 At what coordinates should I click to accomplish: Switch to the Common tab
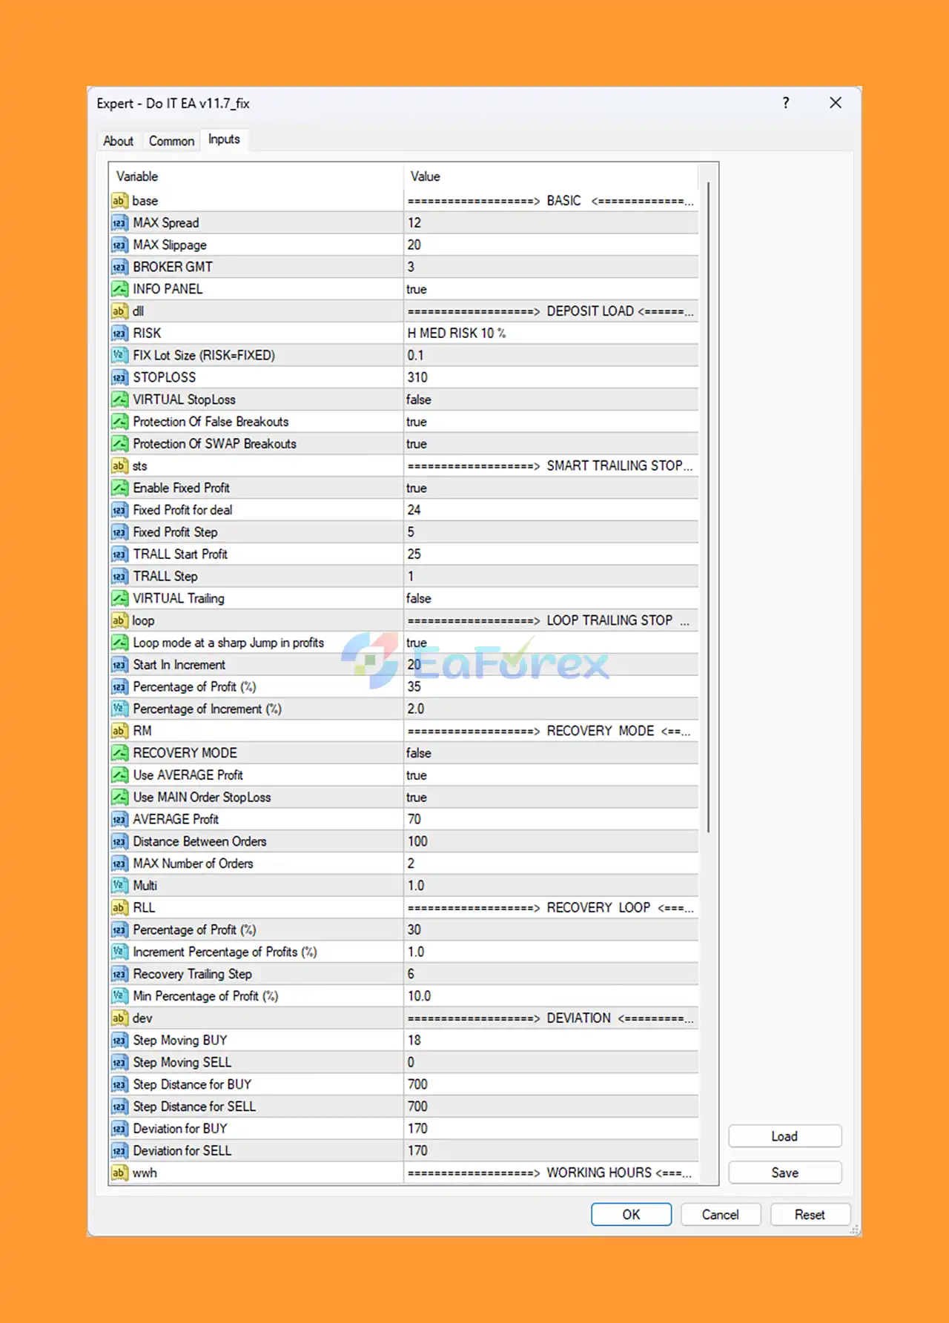pos(171,141)
